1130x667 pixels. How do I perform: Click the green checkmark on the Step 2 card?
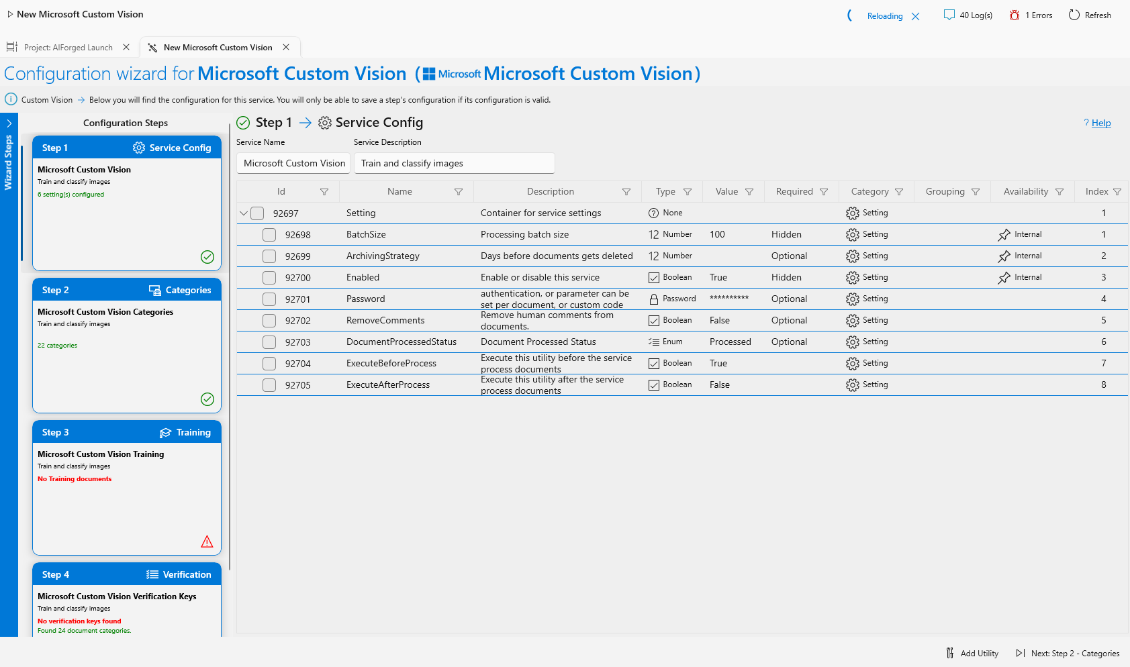(x=207, y=399)
